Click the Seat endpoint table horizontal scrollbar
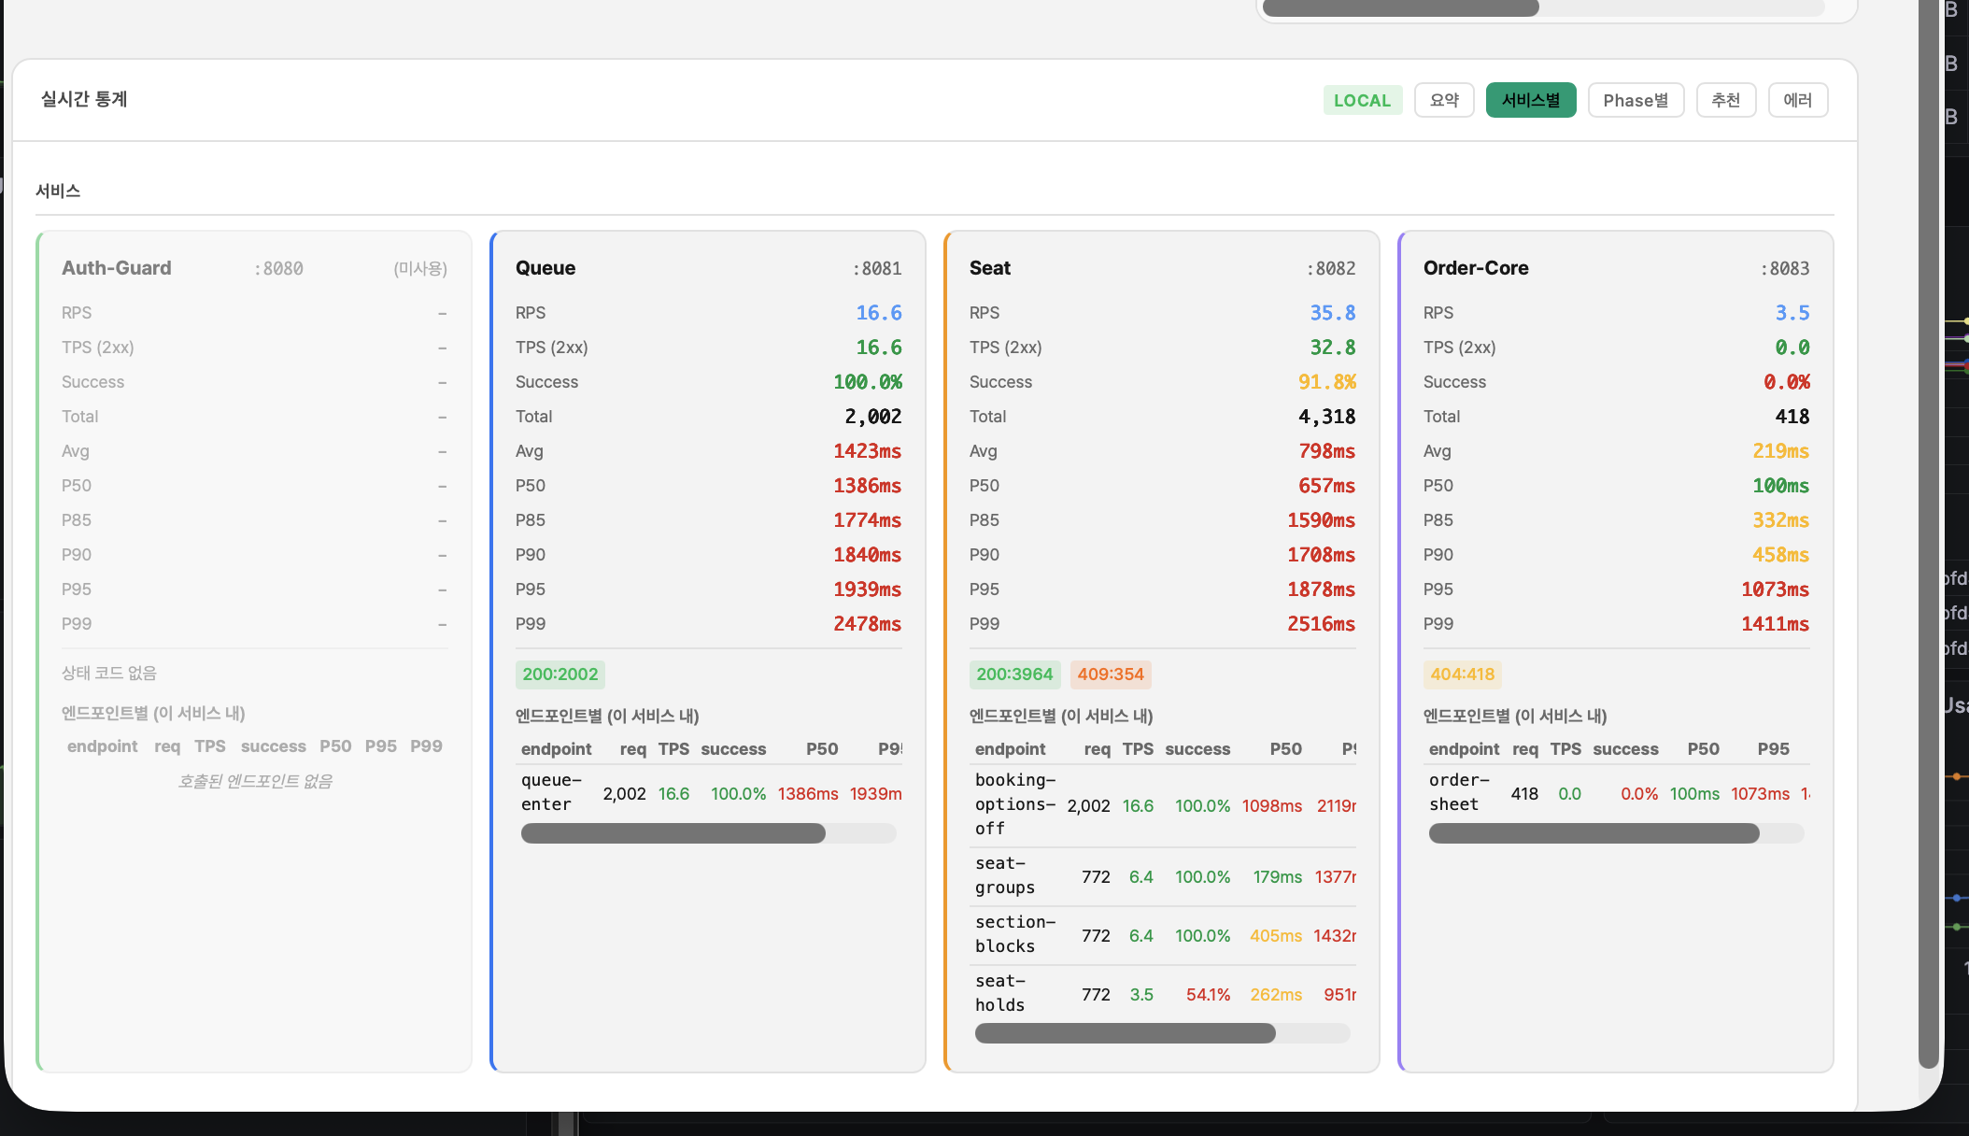This screenshot has height=1136, width=1969. (1125, 1033)
